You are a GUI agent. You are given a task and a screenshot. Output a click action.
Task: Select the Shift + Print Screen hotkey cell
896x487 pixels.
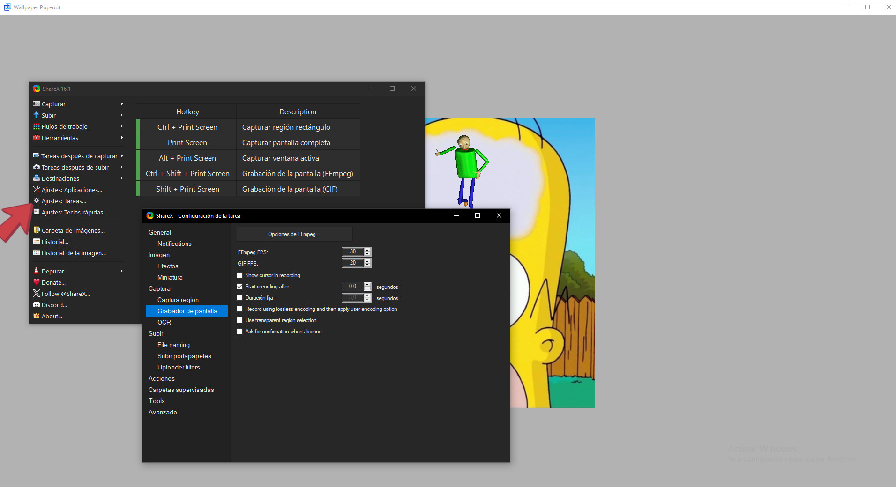coord(187,189)
